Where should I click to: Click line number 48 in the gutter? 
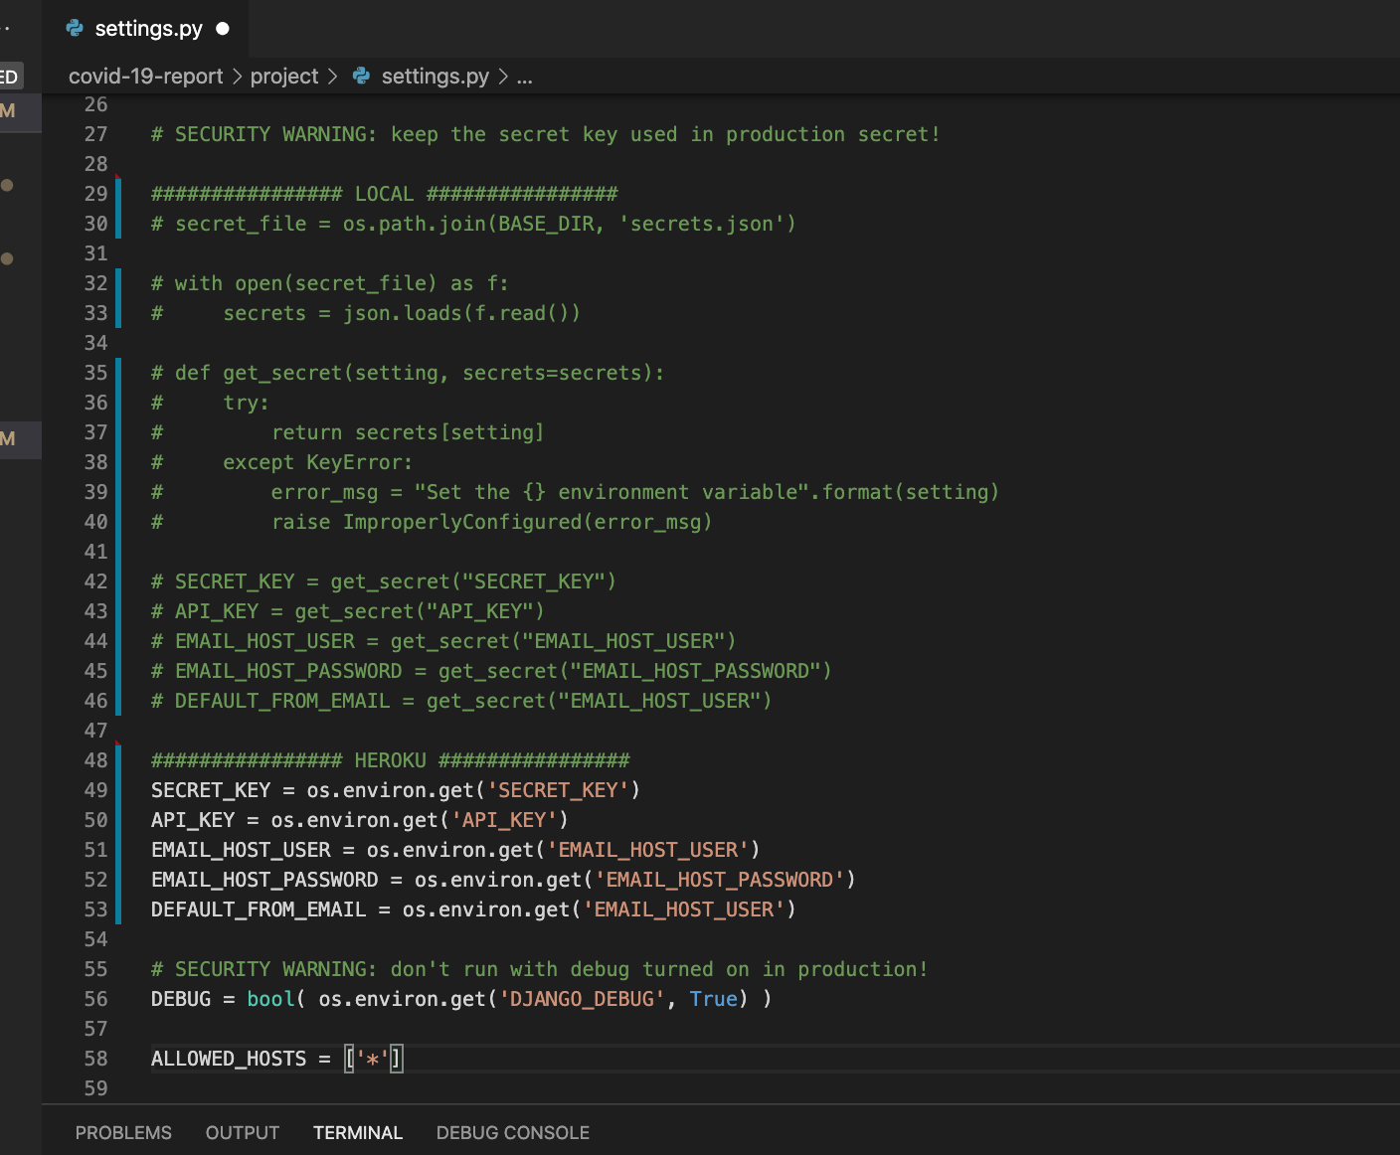[x=96, y=760]
